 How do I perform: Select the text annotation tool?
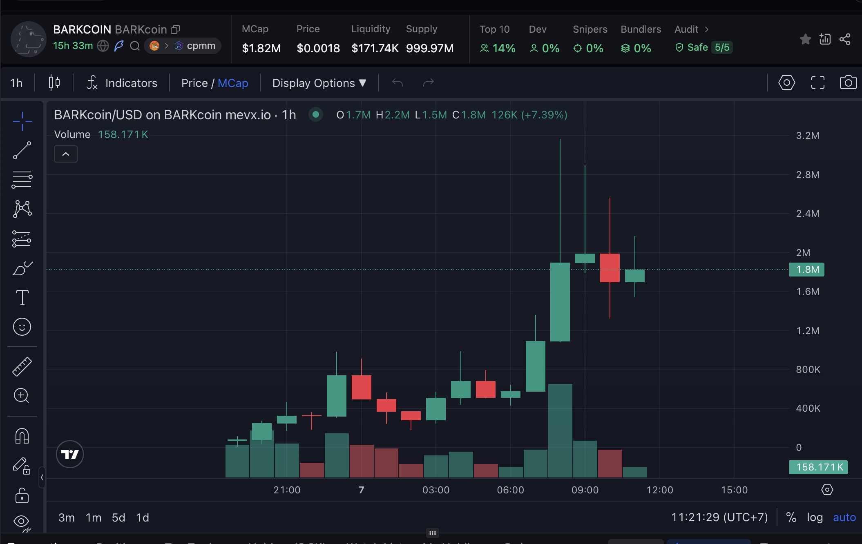tap(22, 297)
